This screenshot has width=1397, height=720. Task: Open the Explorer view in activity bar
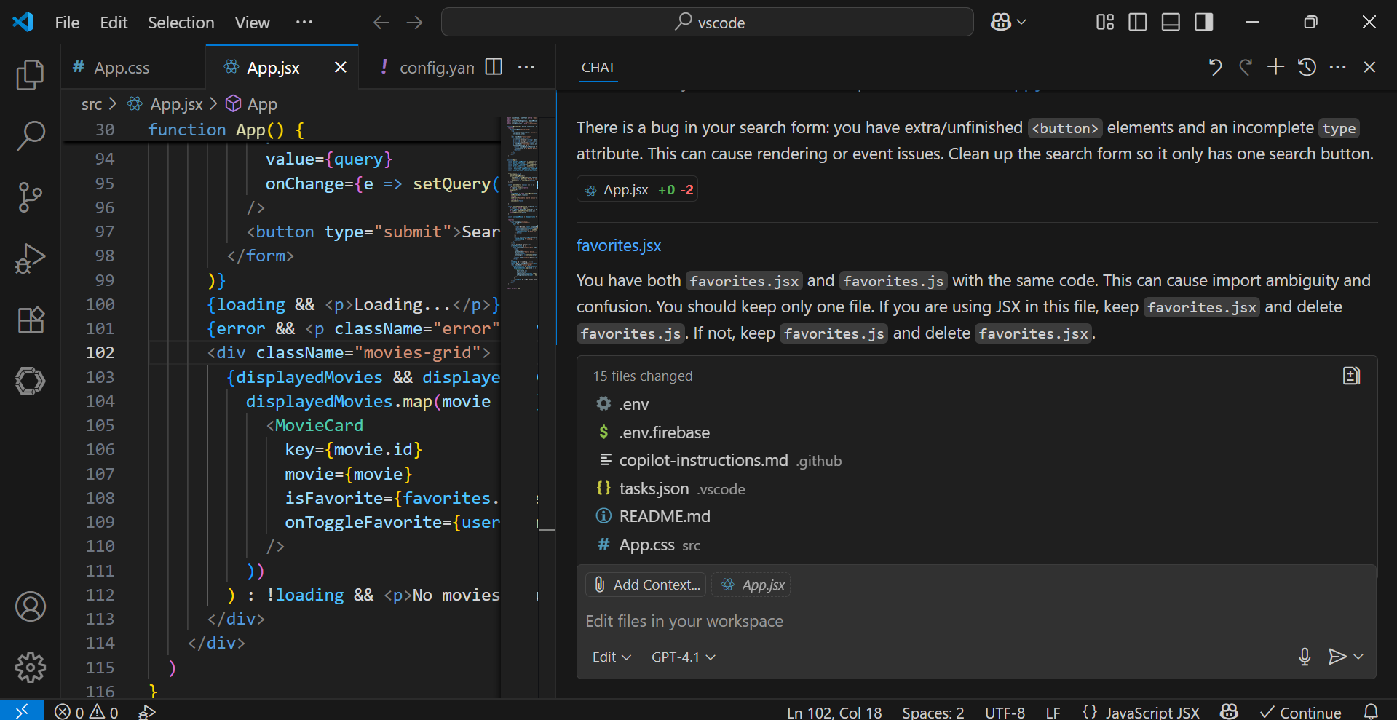click(x=30, y=75)
